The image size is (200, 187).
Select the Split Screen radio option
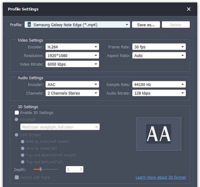17,135
